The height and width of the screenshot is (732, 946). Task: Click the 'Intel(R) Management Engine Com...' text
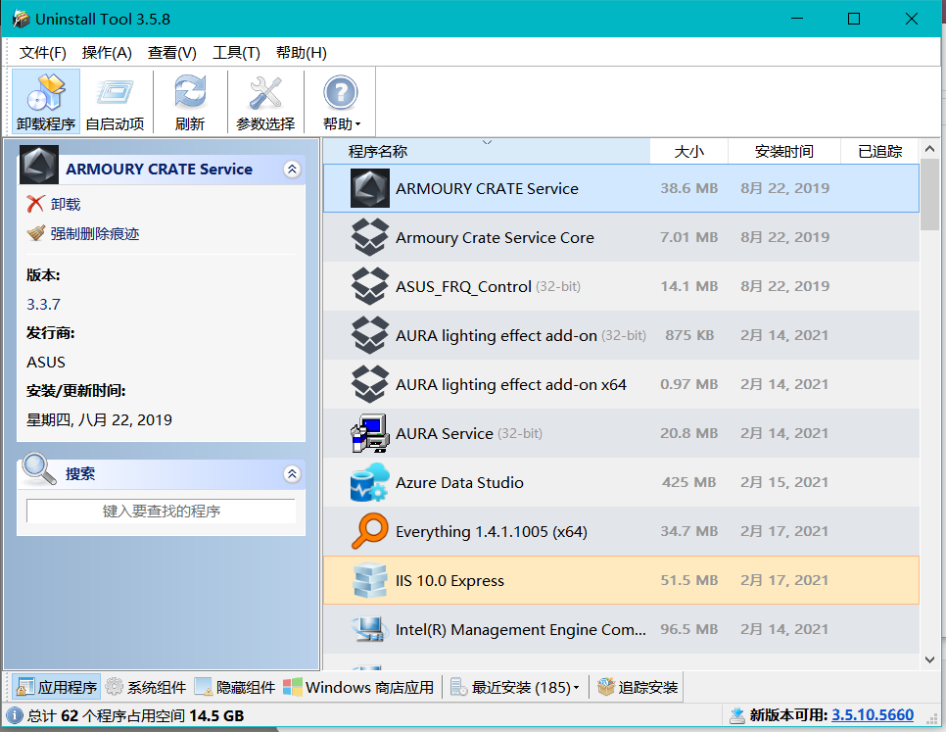[521, 629]
